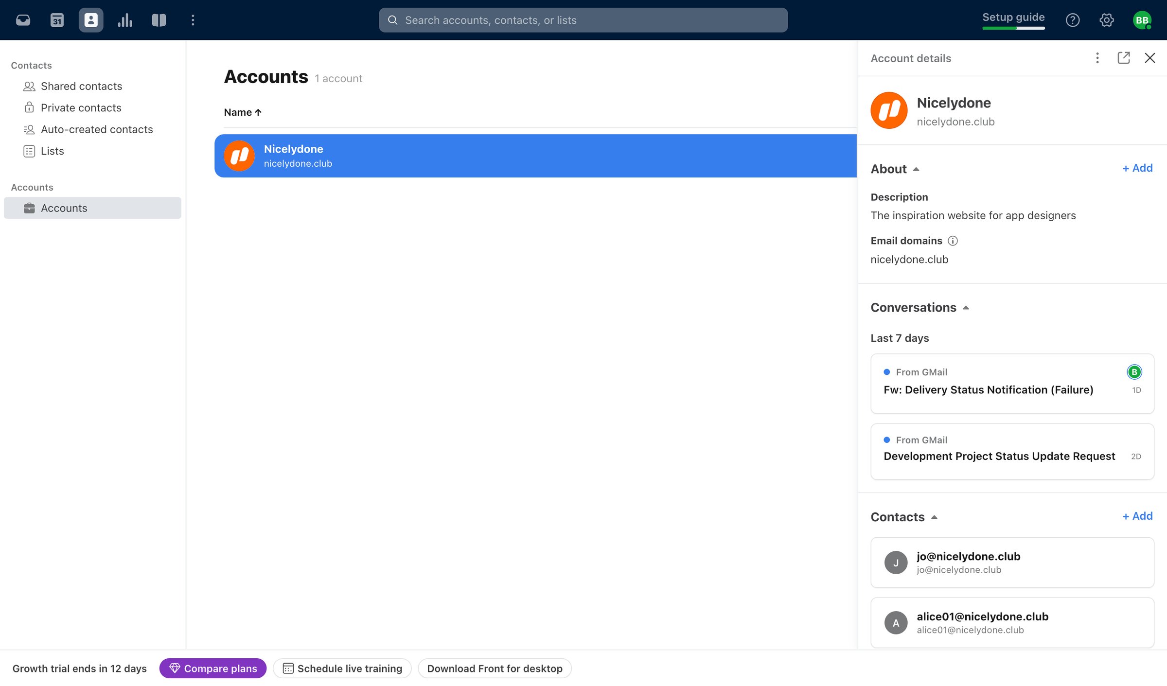The width and height of the screenshot is (1167, 686).
Task: Open the top bar more options menu
Action: pos(193,20)
